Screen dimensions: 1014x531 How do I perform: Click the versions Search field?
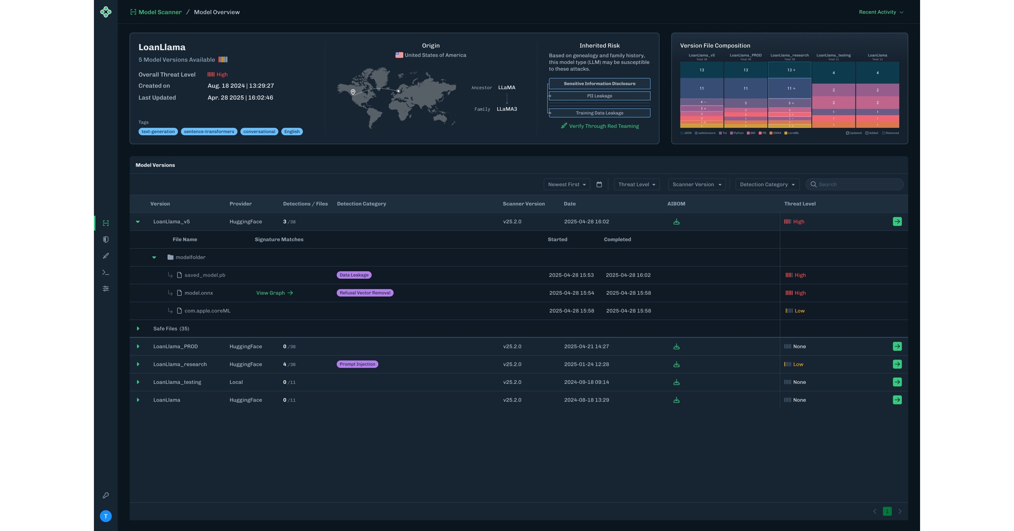pyautogui.click(x=854, y=184)
